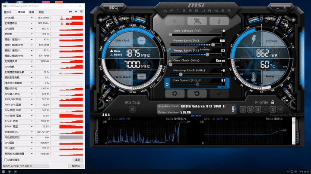The height and width of the screenshot is (174, 311).
Task: Load Afterburner profile slot 1
Action: click(243, 109)
